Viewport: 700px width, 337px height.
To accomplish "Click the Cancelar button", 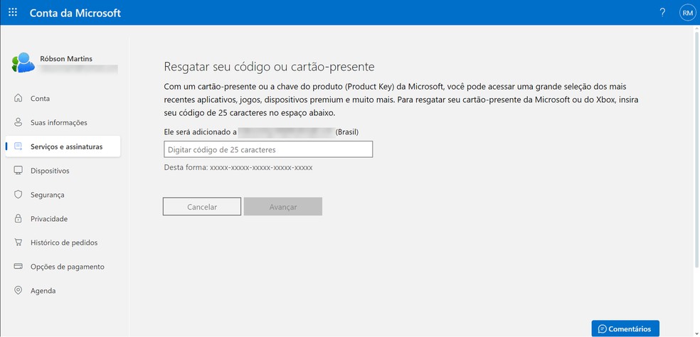I will (x=202, y=207).
